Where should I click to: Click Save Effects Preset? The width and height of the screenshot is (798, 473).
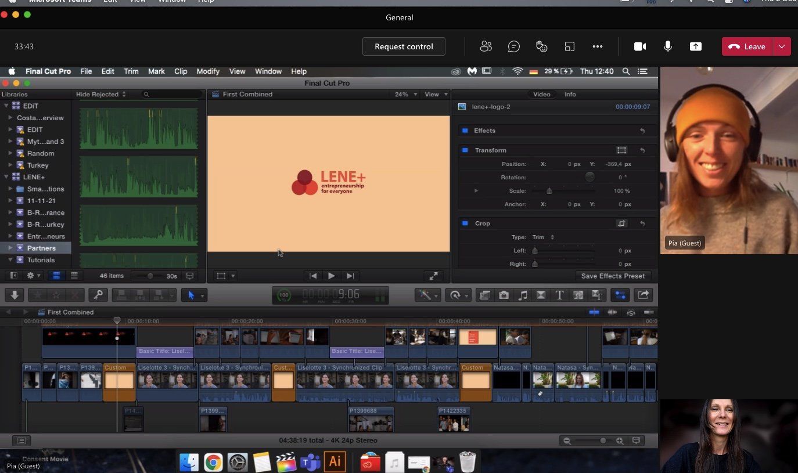coord(613,276)
